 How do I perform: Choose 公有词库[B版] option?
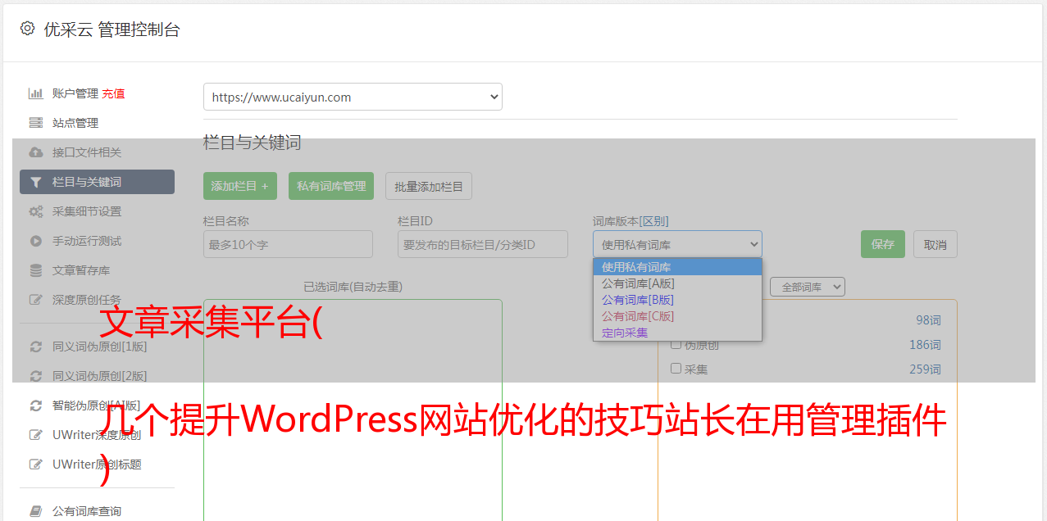pyautogui.click(x=677, y=300)
